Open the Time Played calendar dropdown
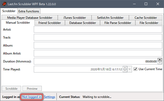Viewport: 164px width, 101px height. (x=129, y=69)
